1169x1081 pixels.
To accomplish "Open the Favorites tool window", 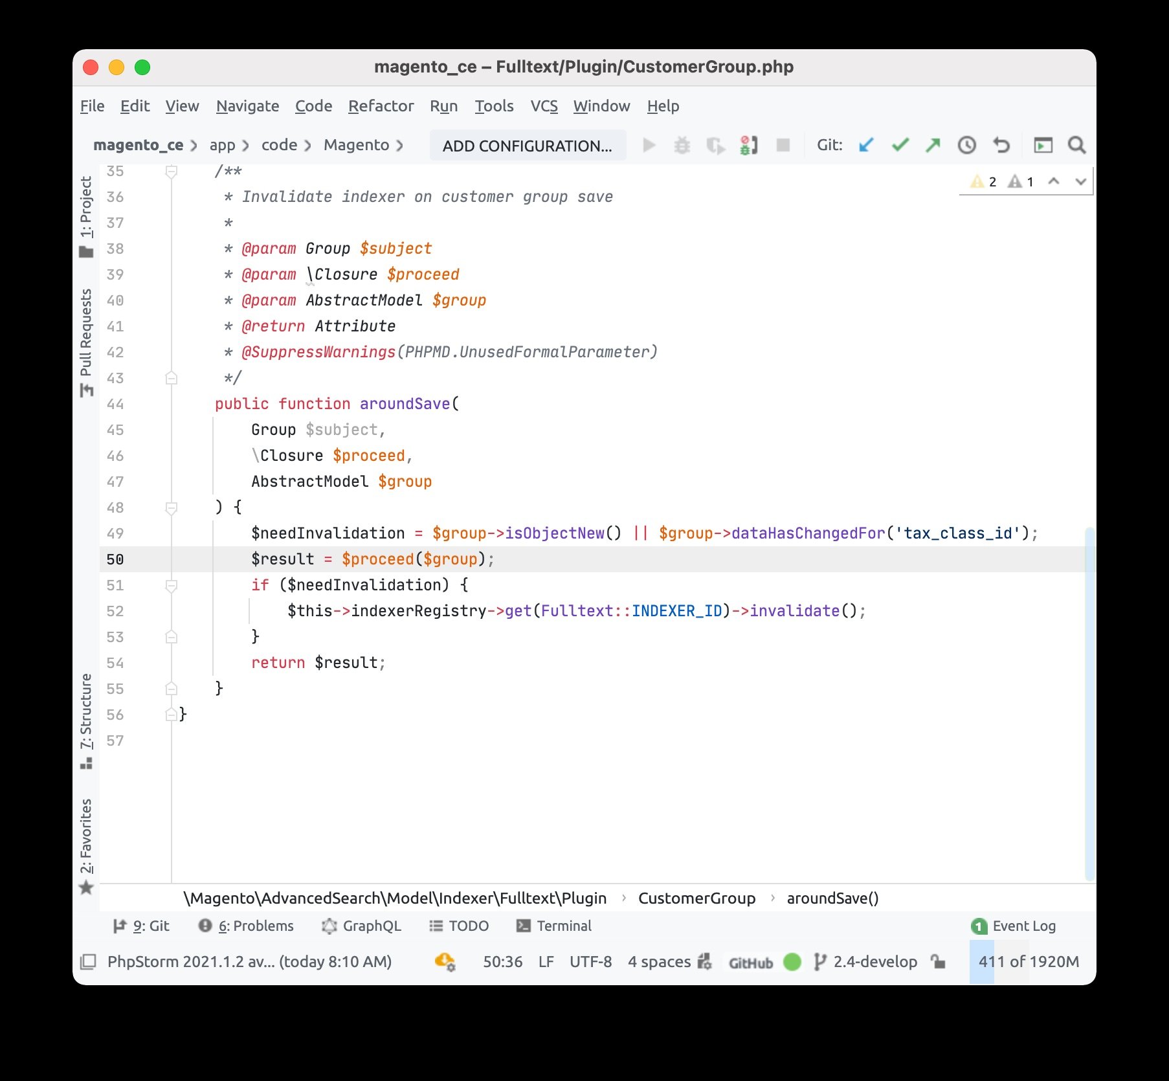I will 86,846.
